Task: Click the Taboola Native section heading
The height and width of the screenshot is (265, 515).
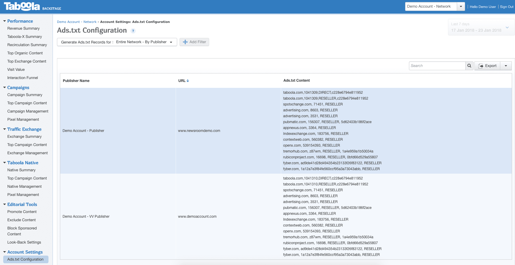Action: tap(23, 163)
